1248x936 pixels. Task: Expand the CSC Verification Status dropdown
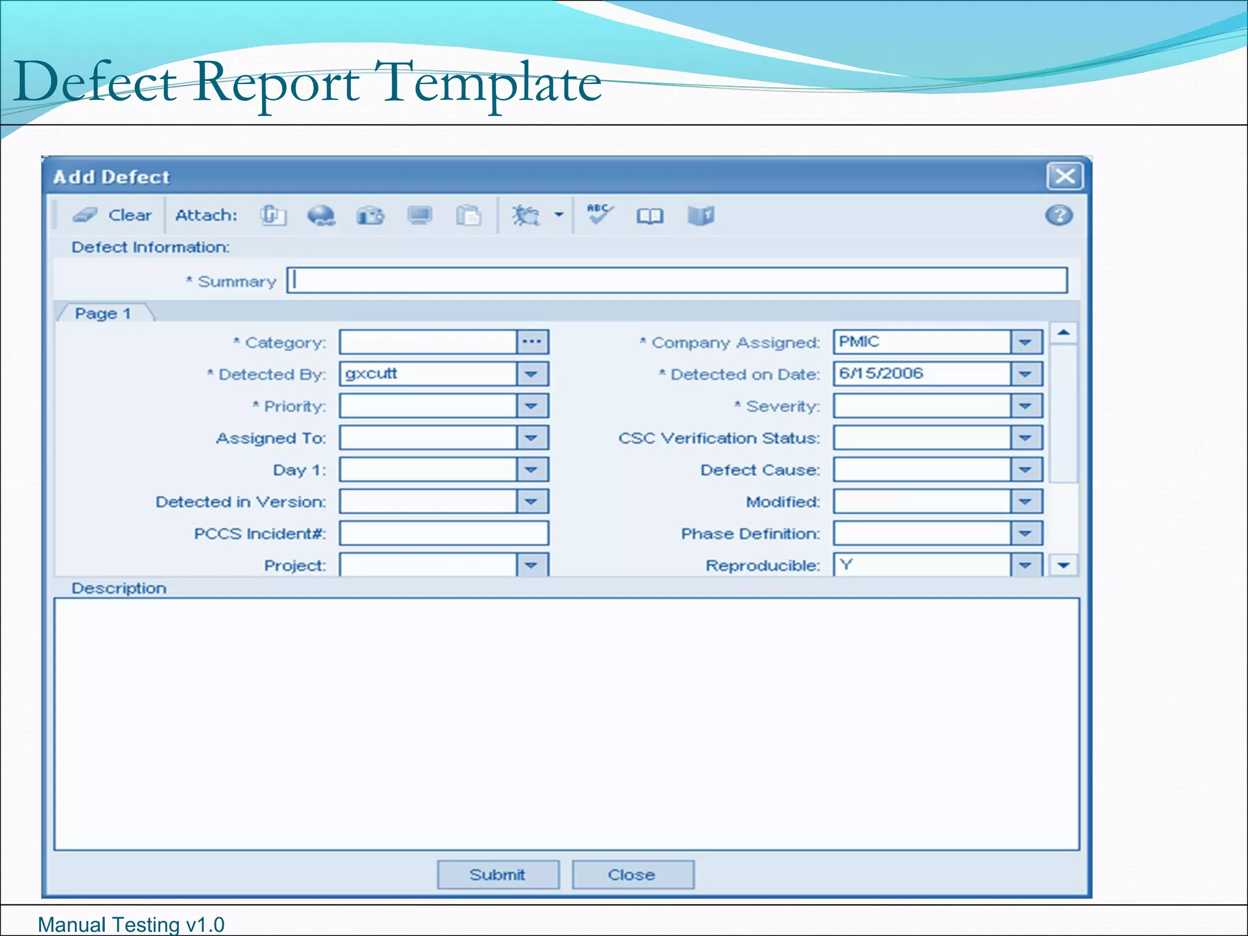click(1026, 438)
